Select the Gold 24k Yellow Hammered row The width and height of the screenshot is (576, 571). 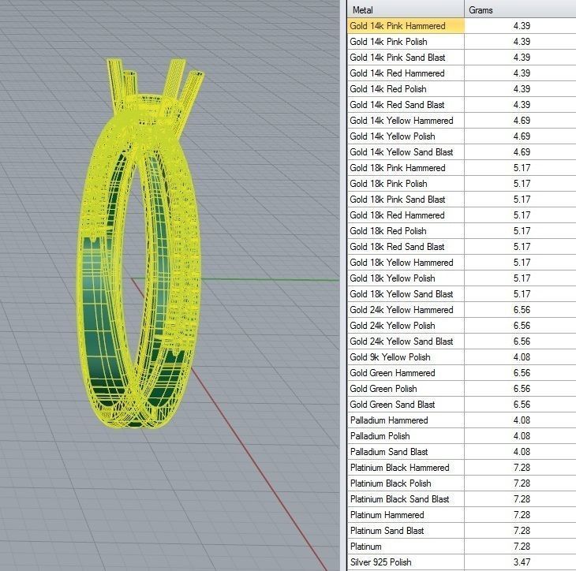(462, 310)
